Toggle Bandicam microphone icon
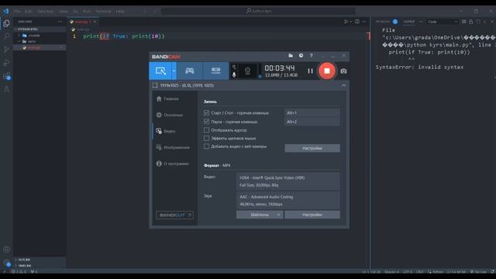The width and height of the screenshot is (496, 279). (x=234, y=74)
